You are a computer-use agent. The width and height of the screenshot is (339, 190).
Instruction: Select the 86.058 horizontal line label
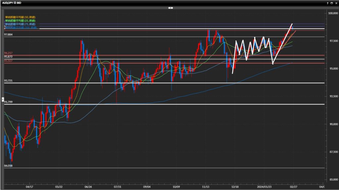pos(8,166)
